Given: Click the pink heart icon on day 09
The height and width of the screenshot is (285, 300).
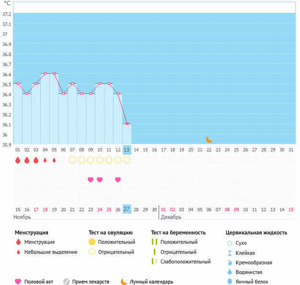Looking at the screenshot, I should click(91, 180).
